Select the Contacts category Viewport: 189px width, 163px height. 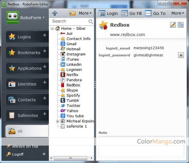[x=27, y=100]
